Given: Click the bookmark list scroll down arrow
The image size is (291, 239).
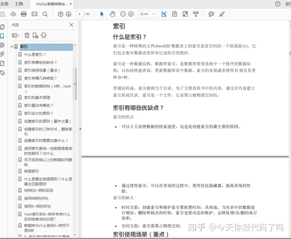Looking at the screenshot, I should 75,235.
